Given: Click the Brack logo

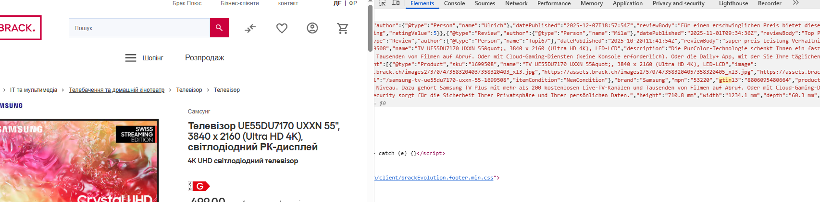Looking at the screenshot, I should tap(20, 28).
